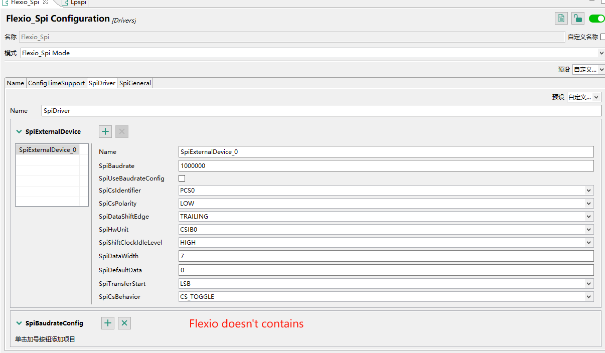Screen dimensions: 605x353
Task: Close the Flexio_Spi editor tab
Action: (x=46, y=3)
